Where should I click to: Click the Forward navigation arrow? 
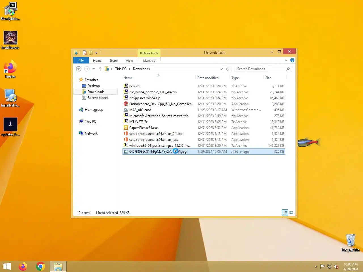tap(87, 69)
